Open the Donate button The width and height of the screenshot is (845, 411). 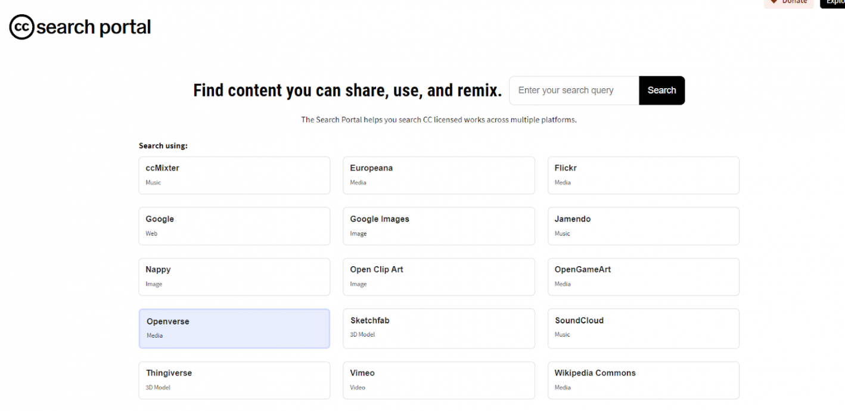[788, 3]
